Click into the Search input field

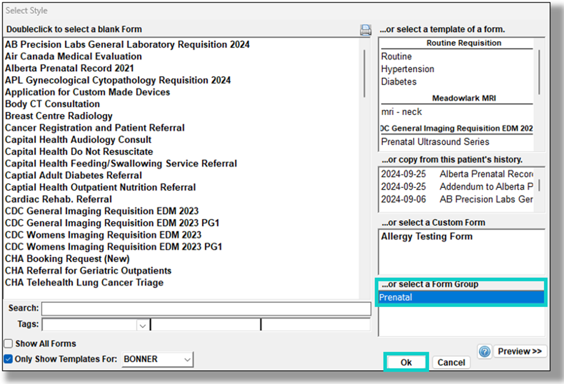206,309
